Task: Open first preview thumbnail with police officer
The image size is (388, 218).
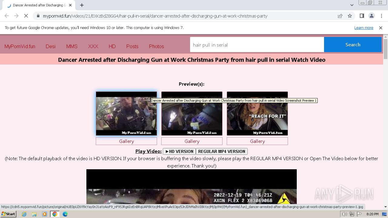Action: (x=126, y=114)
